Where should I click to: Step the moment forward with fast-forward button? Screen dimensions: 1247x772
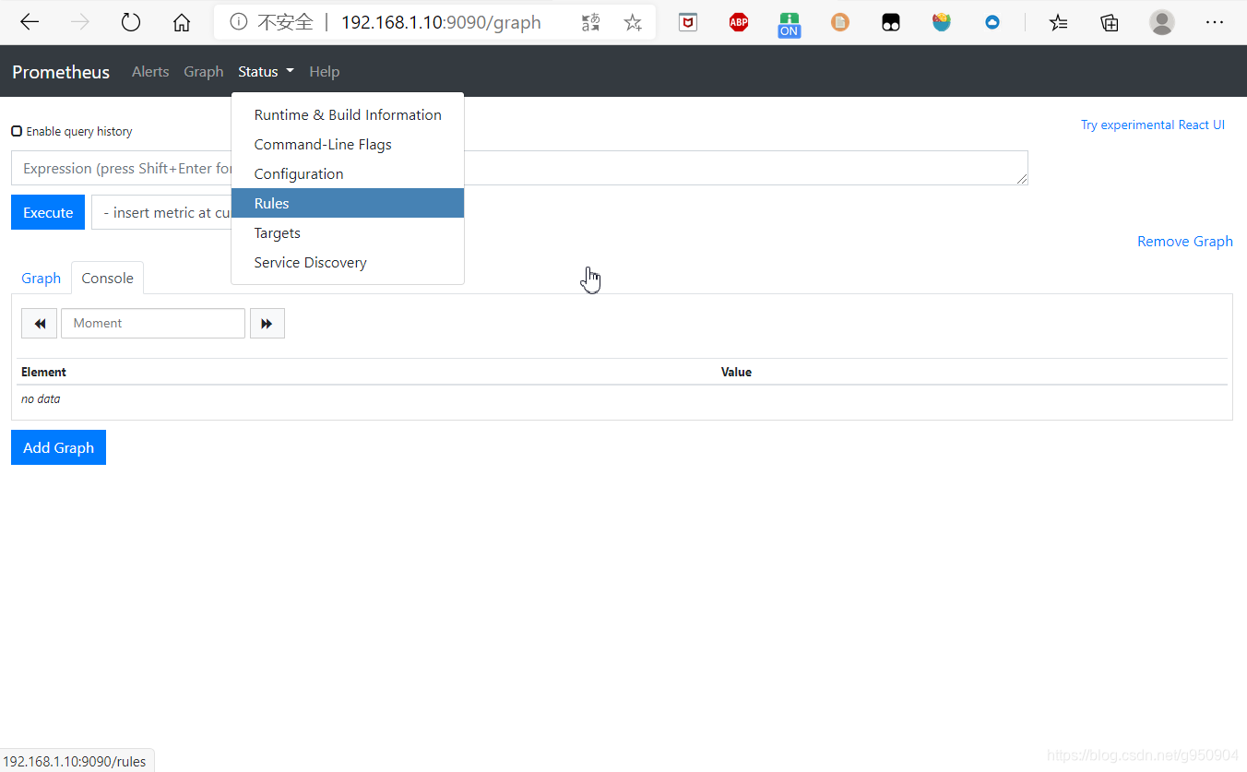tap(267, 324)
